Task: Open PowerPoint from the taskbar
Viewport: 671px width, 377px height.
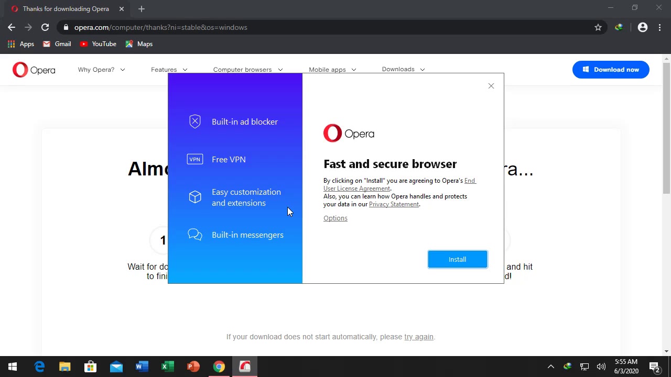Action: point(193,367)
